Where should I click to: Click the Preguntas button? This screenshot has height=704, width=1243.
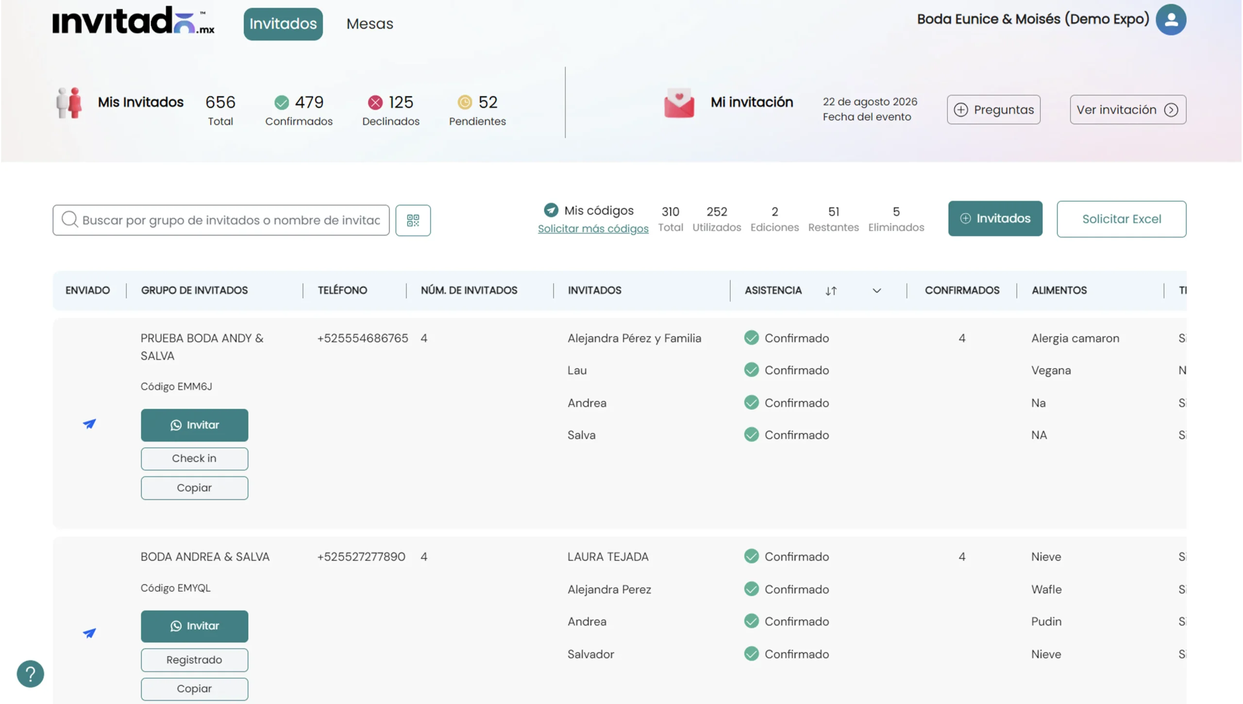[993, 110]
